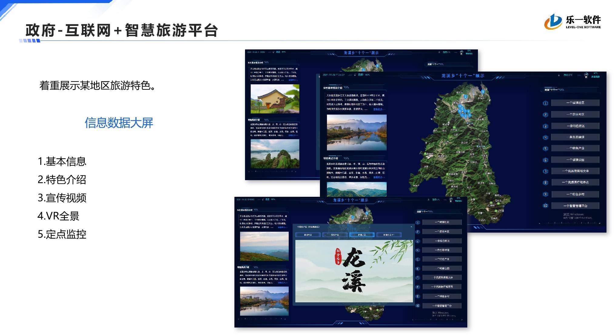Open 一个城镇社区 in bottom dashboard
Viewport: 615px width, 336px height.
tap(442, 222)
